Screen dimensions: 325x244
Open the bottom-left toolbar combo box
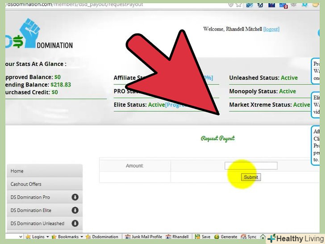click(x=14, y=236)
